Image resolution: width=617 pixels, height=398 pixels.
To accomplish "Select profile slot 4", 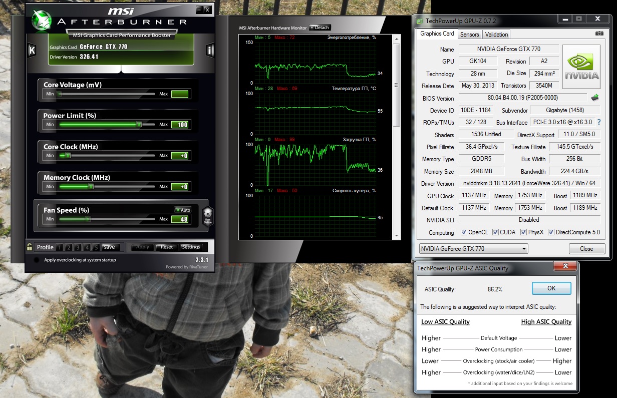I will (87, 247).
